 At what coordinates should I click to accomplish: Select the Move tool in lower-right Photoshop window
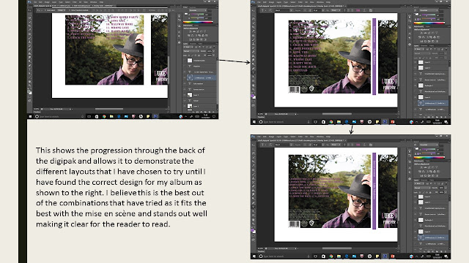[254, 145]
